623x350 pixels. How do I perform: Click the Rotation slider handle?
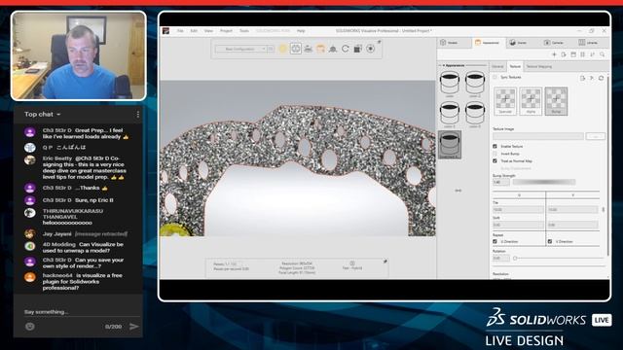(x=515, y=259)
